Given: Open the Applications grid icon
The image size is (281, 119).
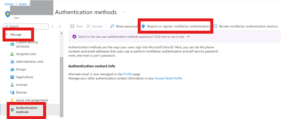Looking at the screenshot, I should 12,77.
